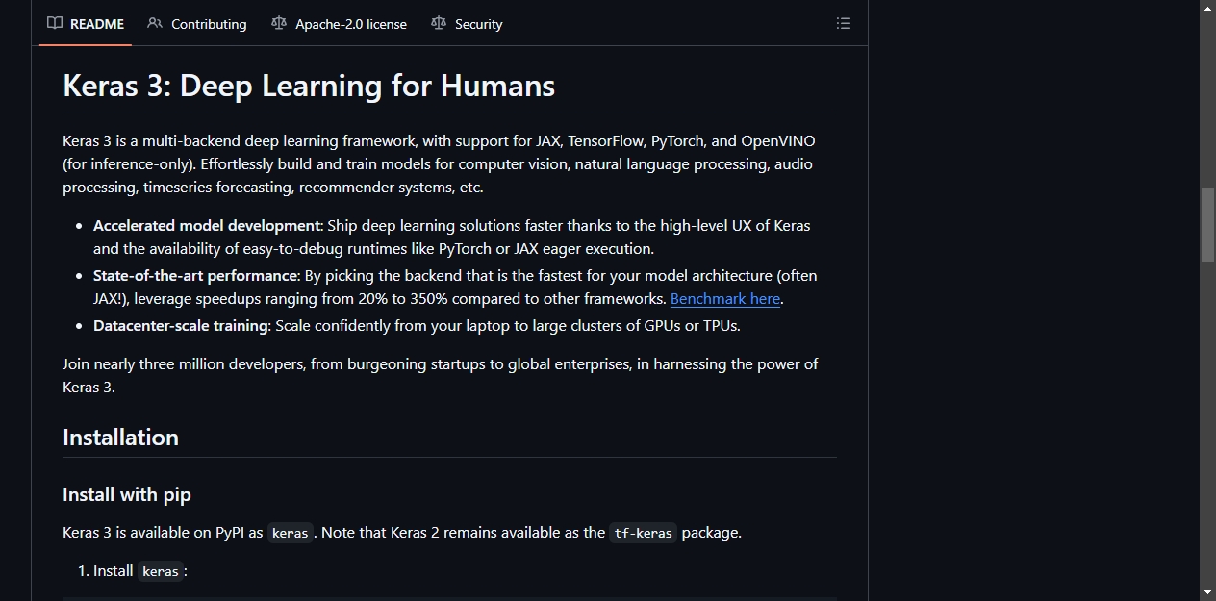The height and width of the screenshot is (601, 1216).
Task: Click keras code in the Install list item
Action: pyautogui.click(x=161, y=571)
